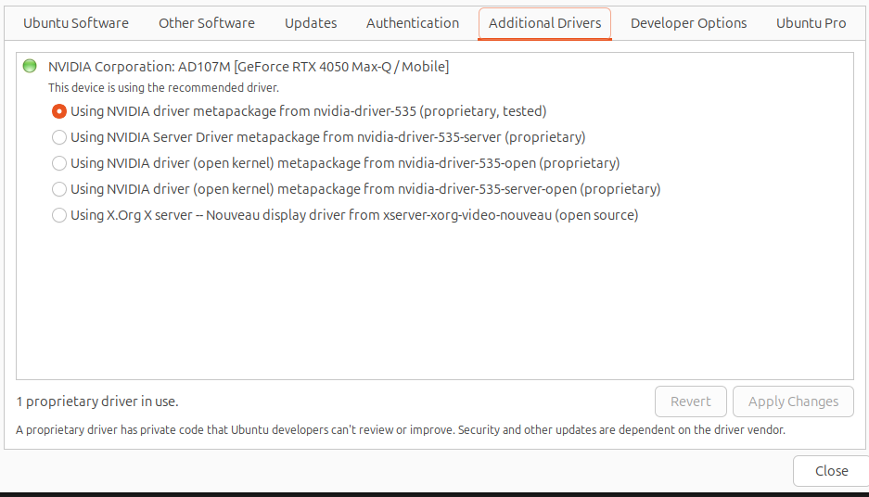The height and width of the screenshot is (497, 869).
Task: Click 'This device is using the recommended driver' text
Action: (x=163, y=88)
